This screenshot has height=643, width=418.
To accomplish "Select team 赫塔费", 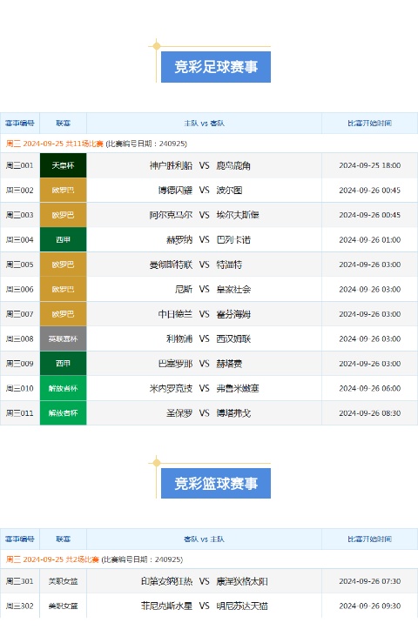I will [229, 364].
